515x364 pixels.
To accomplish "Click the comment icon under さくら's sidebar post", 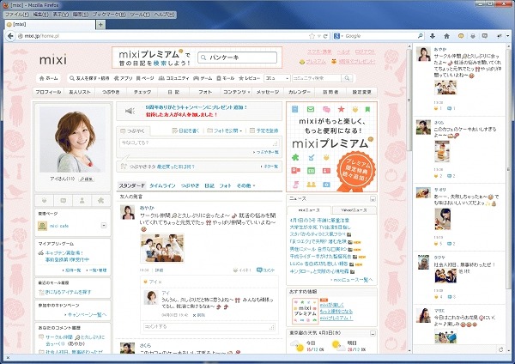I will click(449, 176).
